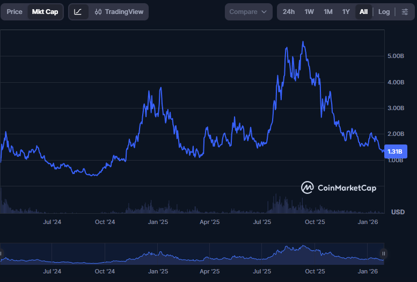
Task: Click the Jul '25 label on main chart axis
Action: pos(262,222)
